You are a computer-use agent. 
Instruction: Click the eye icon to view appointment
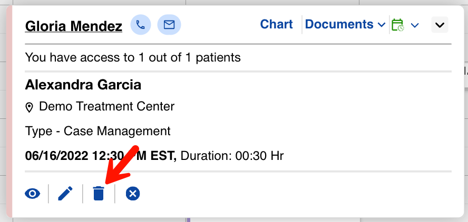point(33,194)
